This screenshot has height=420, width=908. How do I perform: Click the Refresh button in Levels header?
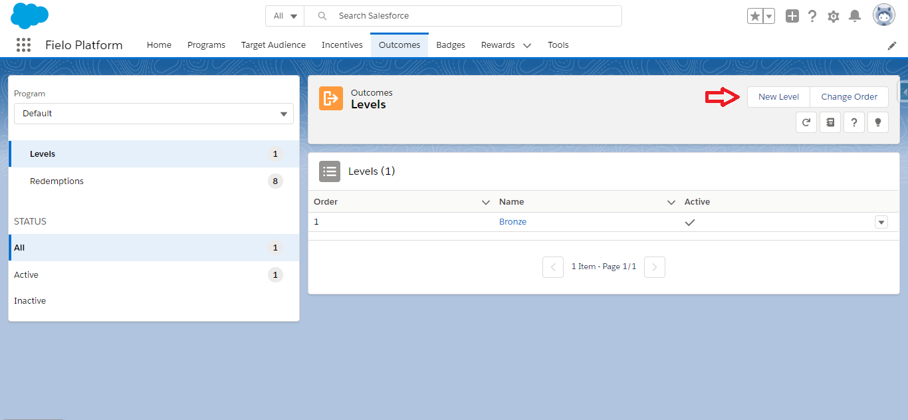click(x=806, y=122)
